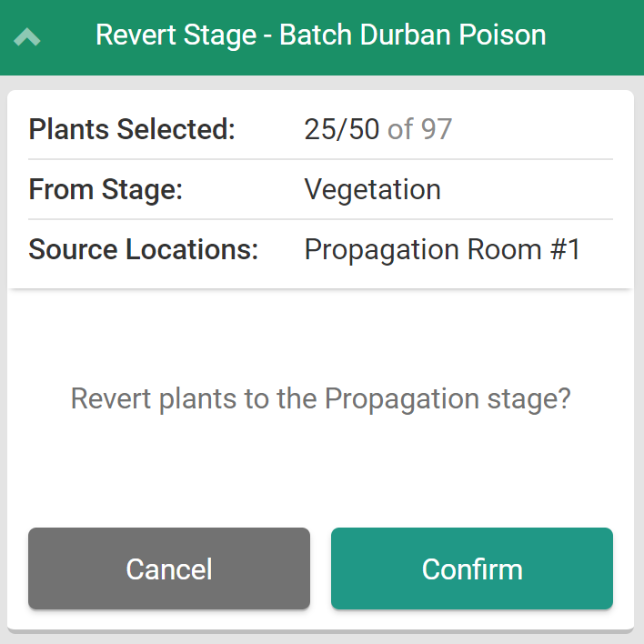Click the '#1' in the source location
644x644 pixels.
point(564,249)
